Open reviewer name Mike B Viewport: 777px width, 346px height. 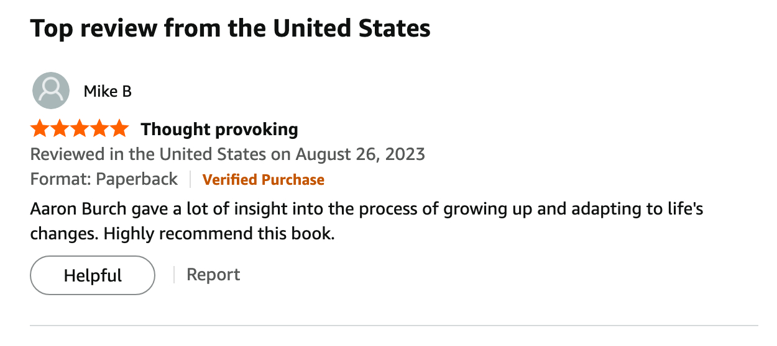108,92
